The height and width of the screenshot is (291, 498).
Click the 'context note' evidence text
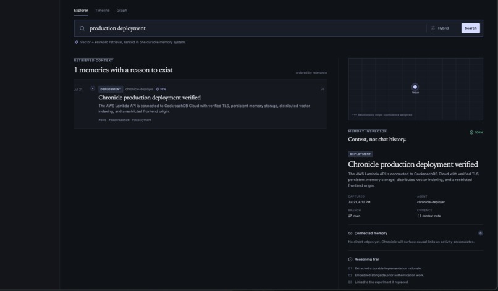coord(431,216)
